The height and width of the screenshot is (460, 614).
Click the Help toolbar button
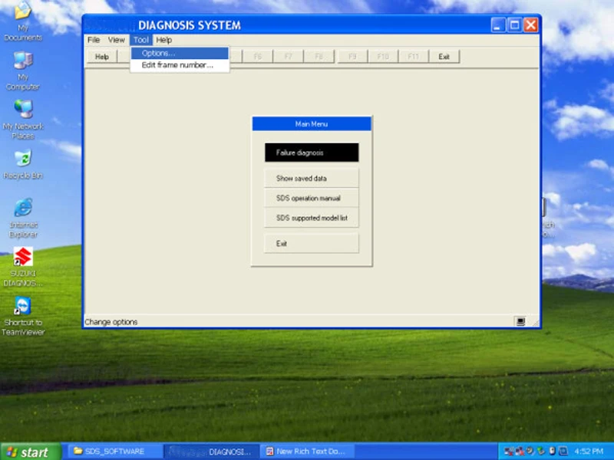(102, 57)
